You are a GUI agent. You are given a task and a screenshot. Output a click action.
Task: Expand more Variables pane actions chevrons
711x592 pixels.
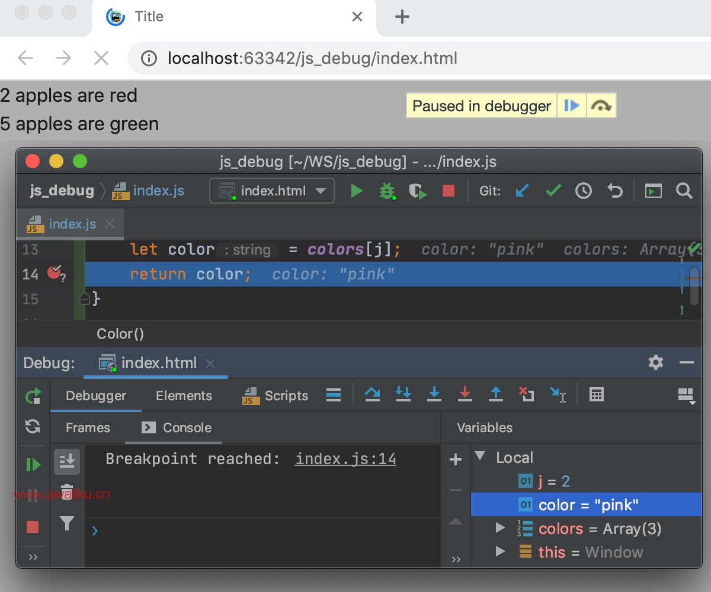point(456,559)
